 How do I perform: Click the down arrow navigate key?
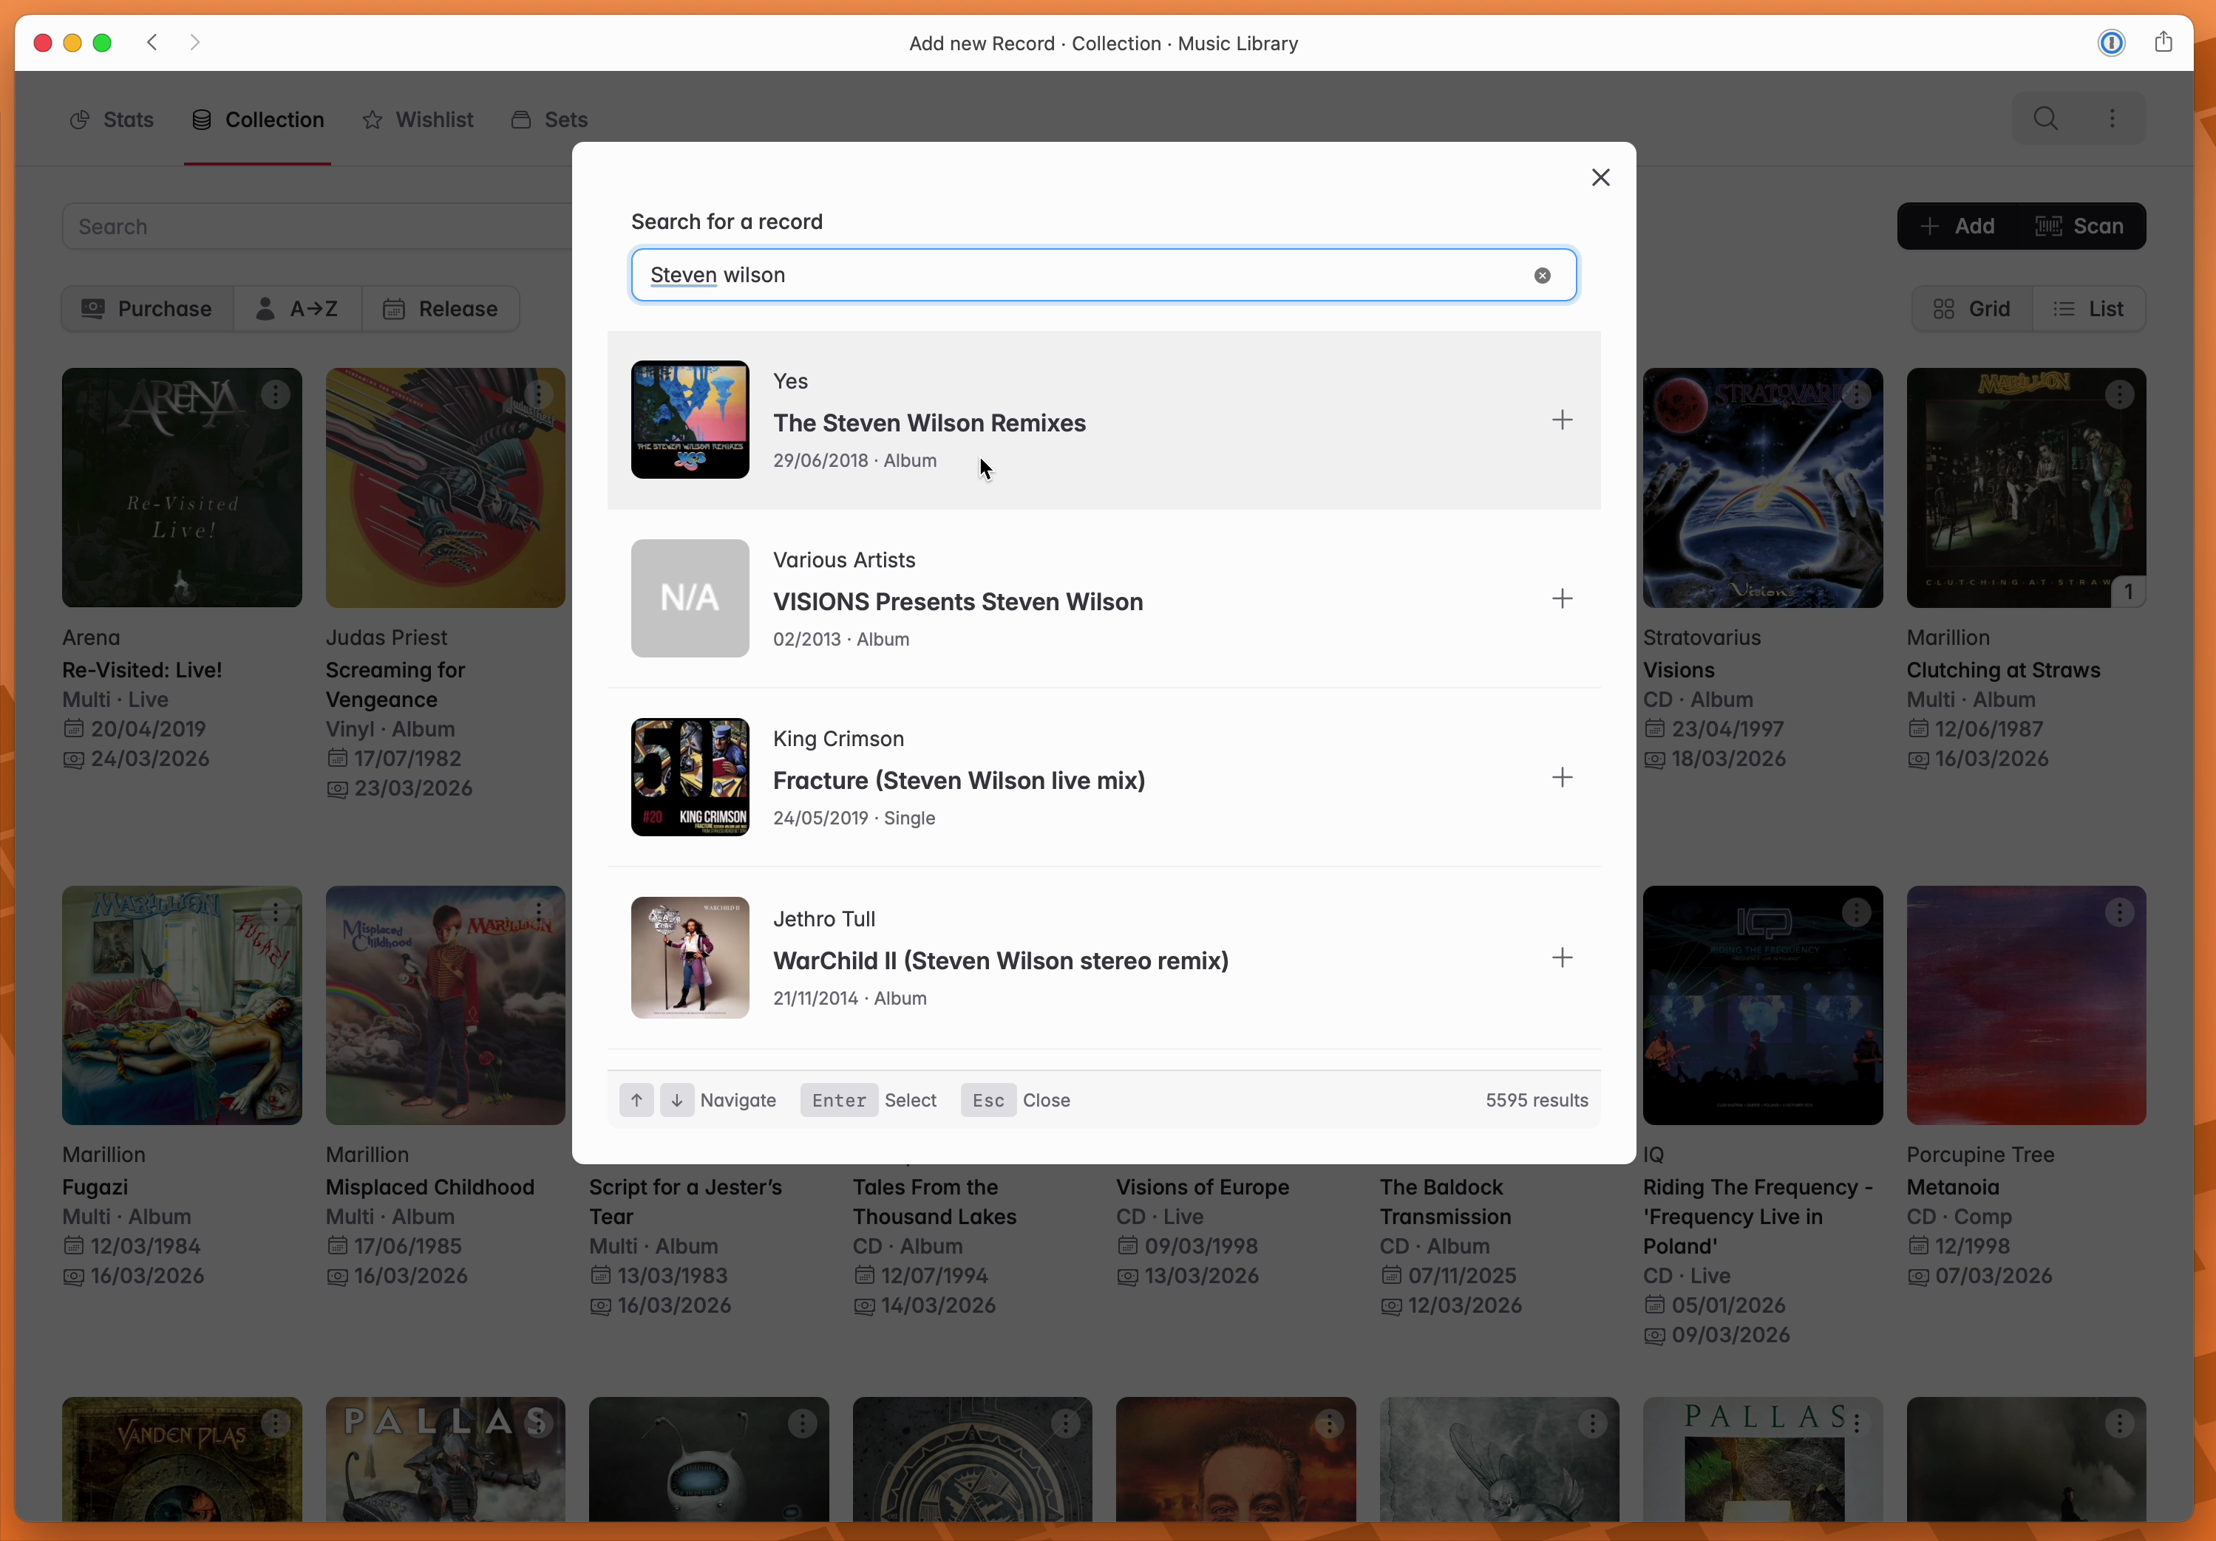676,1100
